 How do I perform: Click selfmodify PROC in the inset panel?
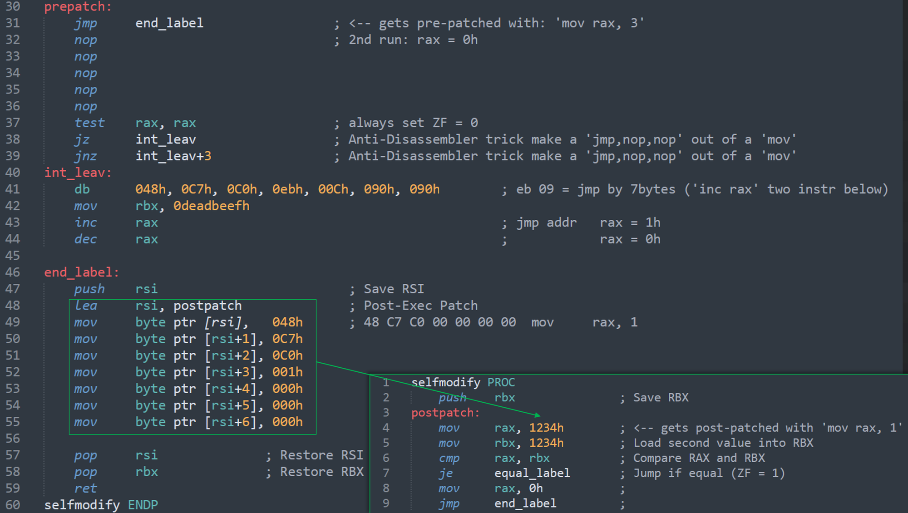pyautogui.click(x=463, y=382)
